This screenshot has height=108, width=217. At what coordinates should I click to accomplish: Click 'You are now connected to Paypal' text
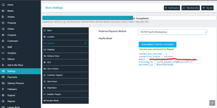[156, 49]
